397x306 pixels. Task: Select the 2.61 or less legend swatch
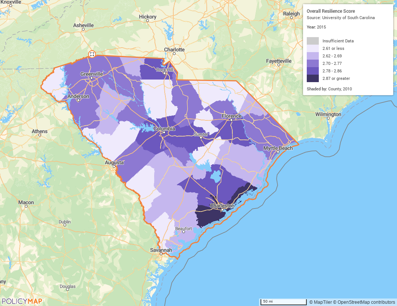pyautogui.click(x=312, y=48)
